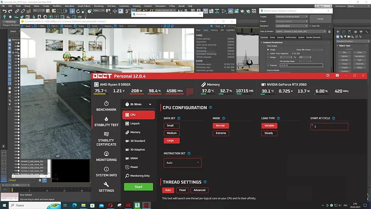Open the Instruction Set Auto dropdown
Screen dimensions: 371x209
click(182, 163)
